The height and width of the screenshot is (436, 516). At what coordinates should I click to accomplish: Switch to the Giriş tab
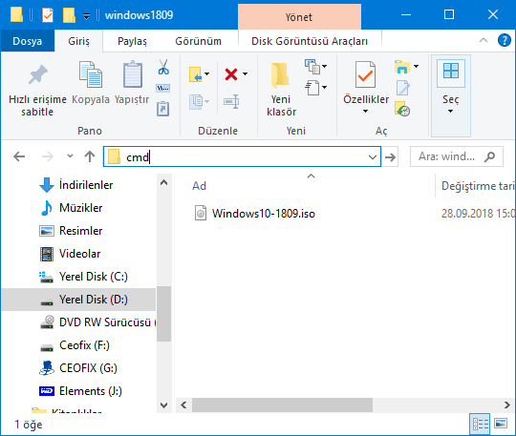click(x=78, y=41)
